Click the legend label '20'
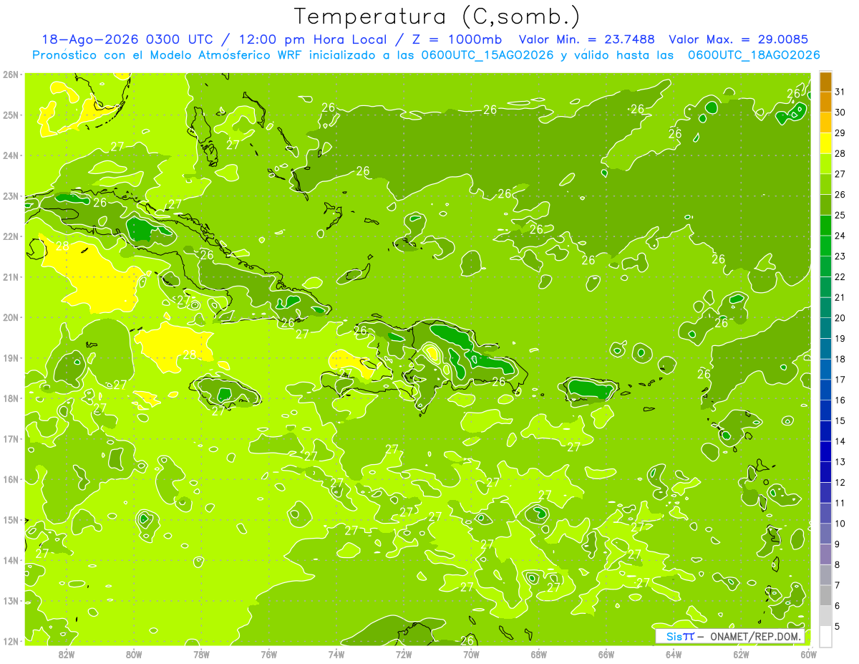This screenshot has width=859, height=664. coord(840,318)
